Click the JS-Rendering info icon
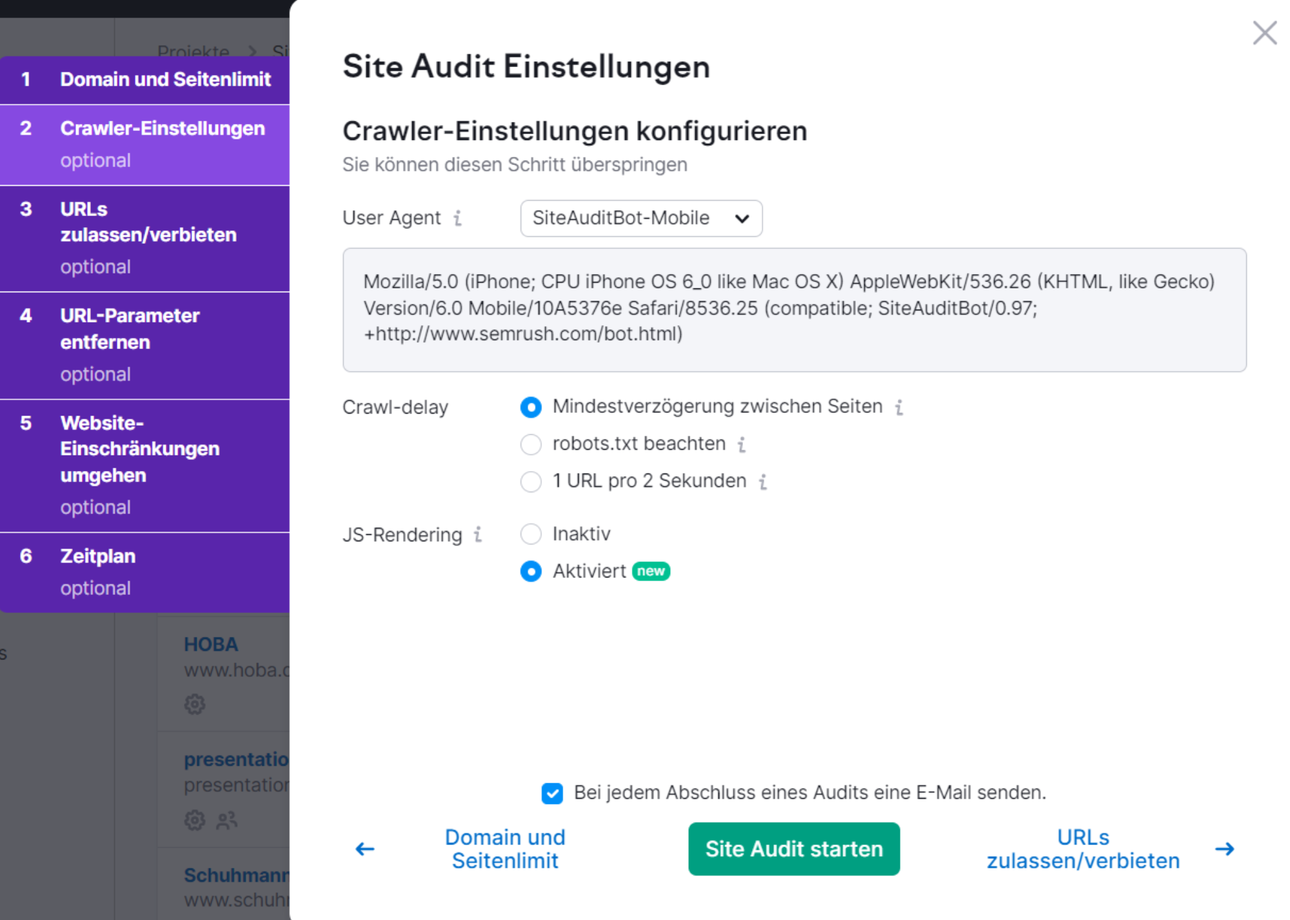Image resolution: width=1290 pixels, height=920 pixels. pos(477,535)
